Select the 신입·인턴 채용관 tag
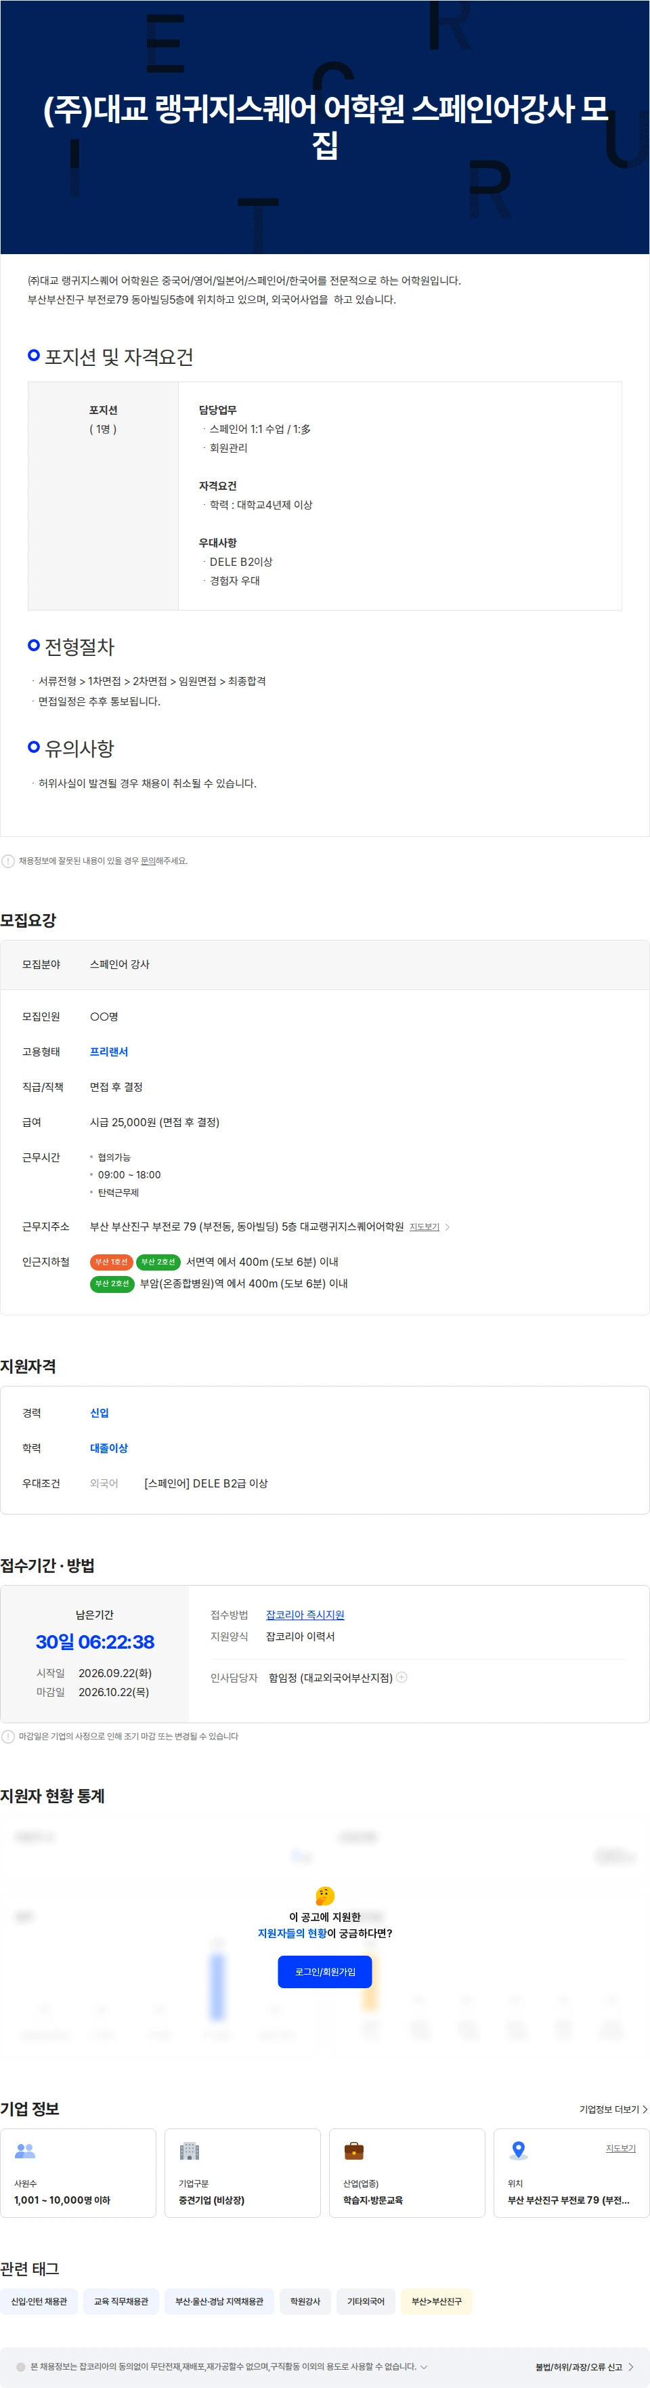Viewport: 650px width, 2388px height. coord(39,2301)
